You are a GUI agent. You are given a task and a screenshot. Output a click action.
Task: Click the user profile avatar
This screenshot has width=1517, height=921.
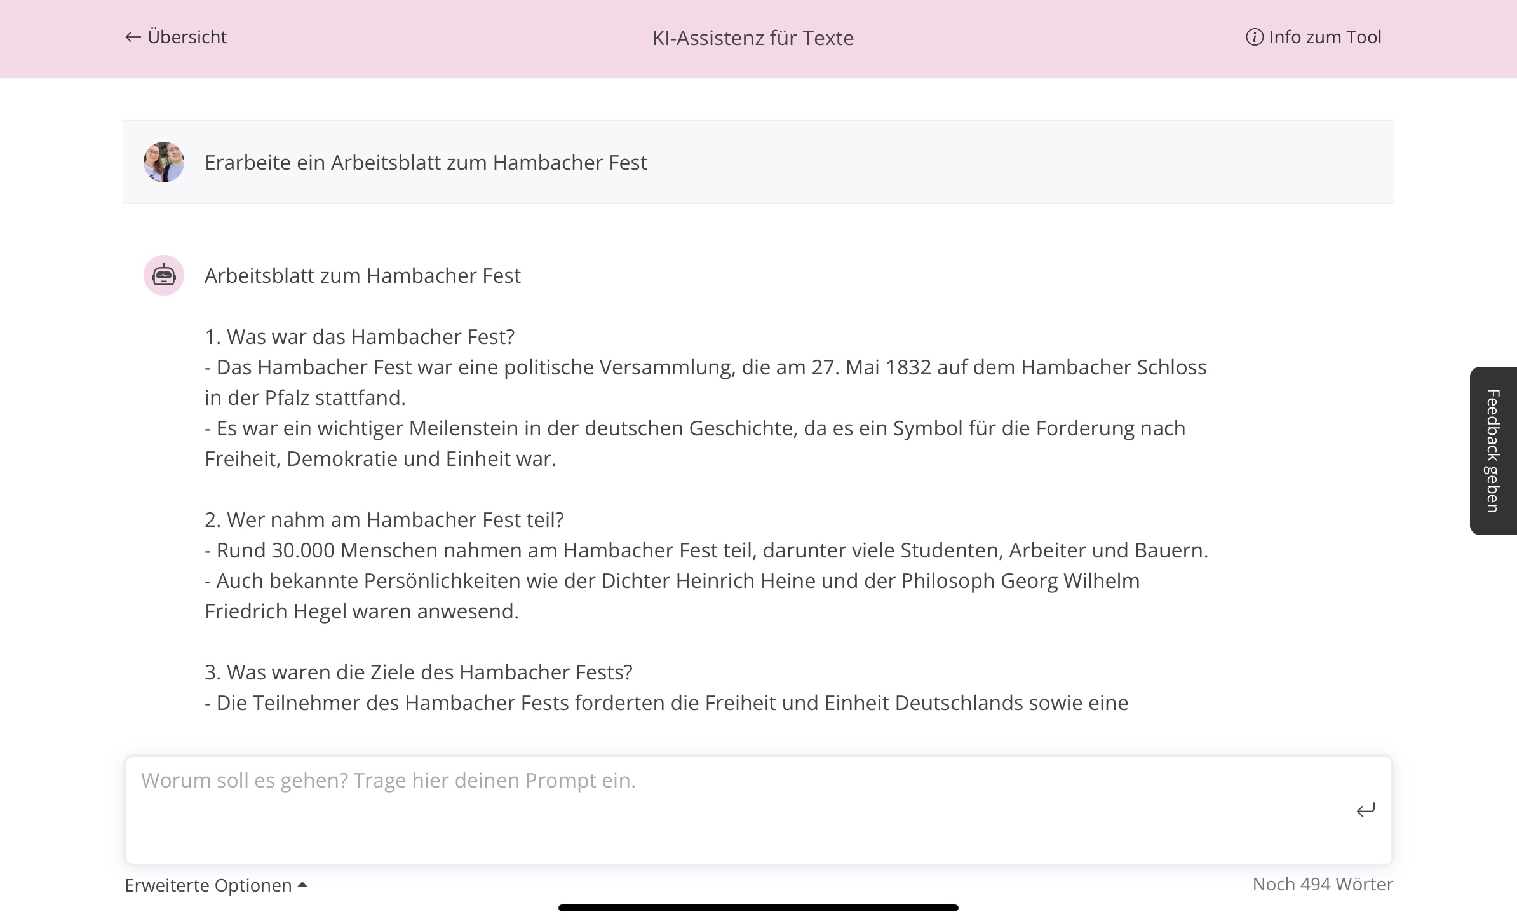164,162
